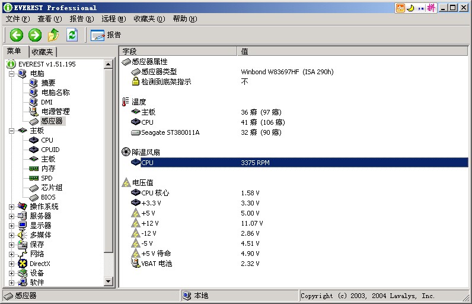Switch to the 菜单 tab
The height and width of the screenshot is (304, 472).
[14, 51]
